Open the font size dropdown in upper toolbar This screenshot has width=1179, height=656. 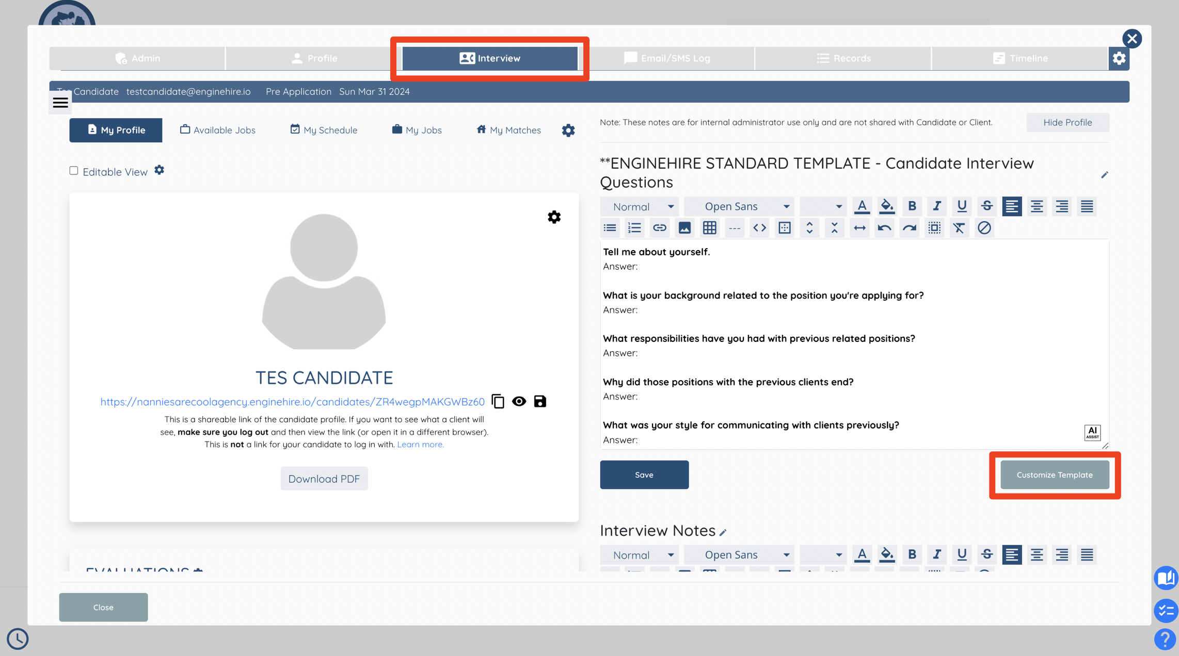[823, 206]
